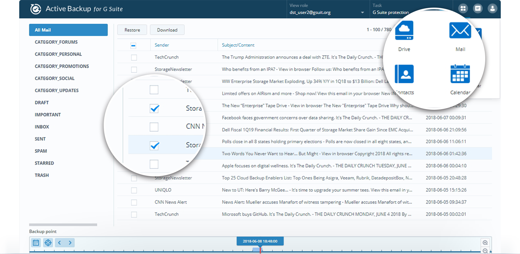Click the Restore button
520x254 pixels.
[132, 30]
